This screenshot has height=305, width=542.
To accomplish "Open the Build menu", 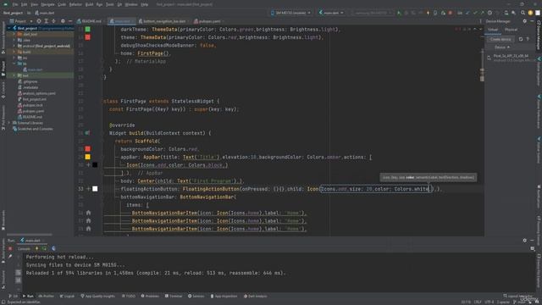I will pyautogui.click(x=89, y=4).
